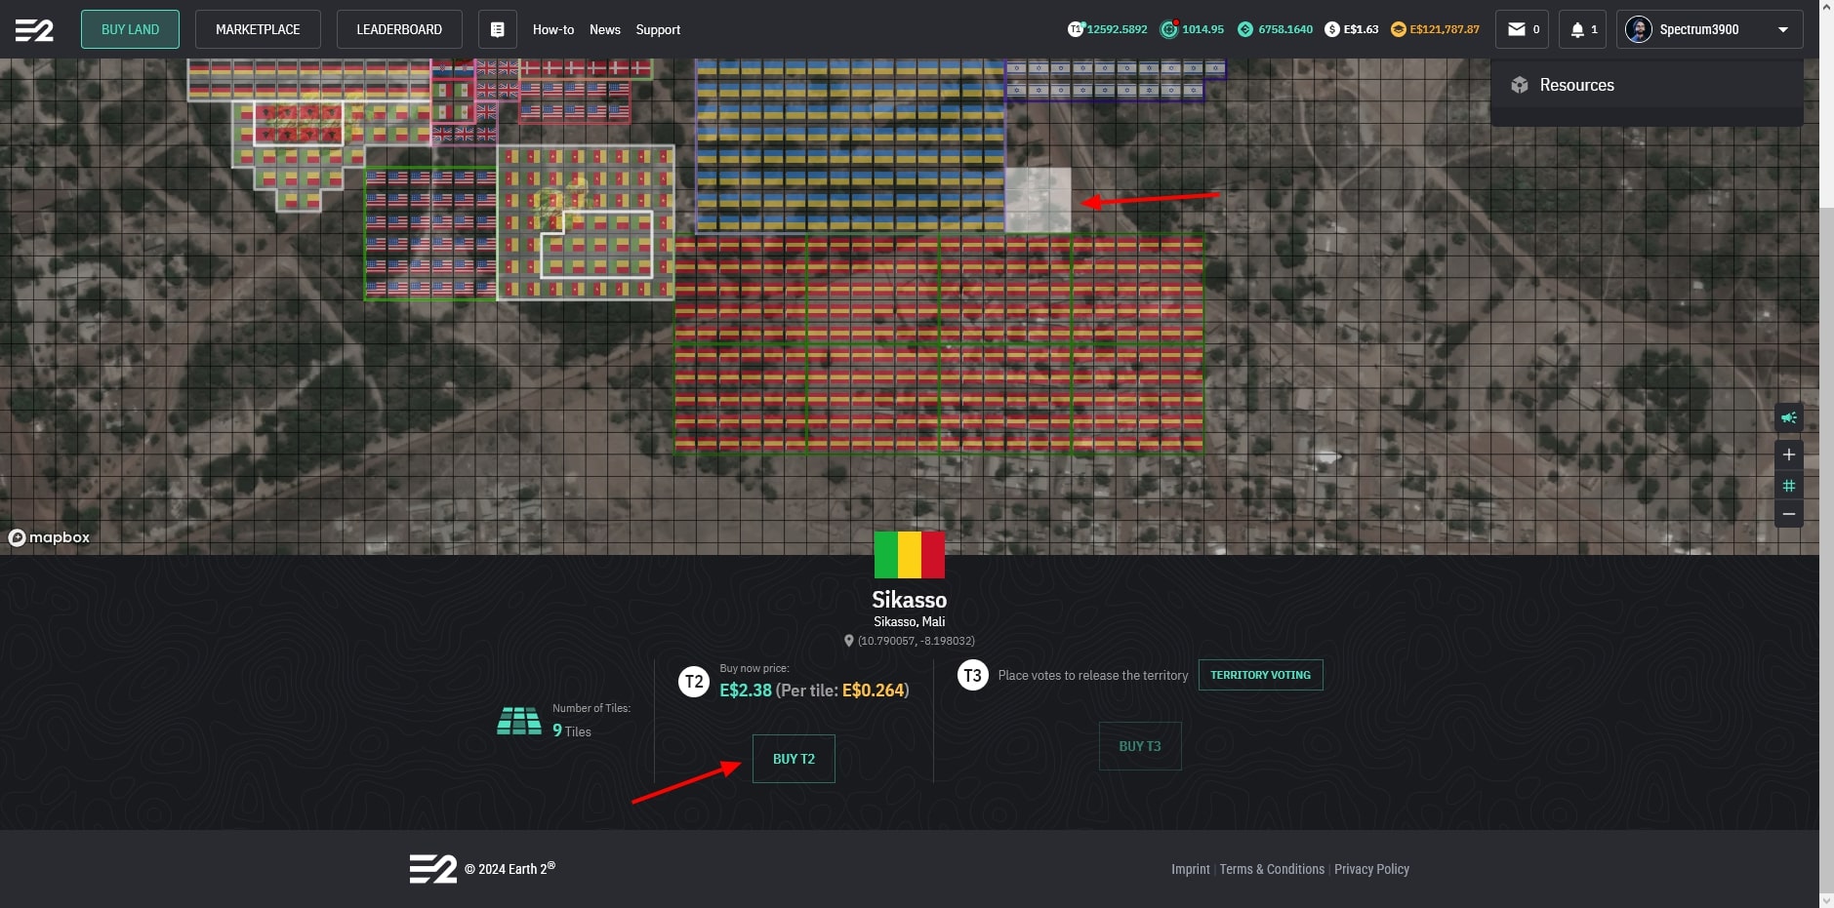Select Resources in the account dropdown
1834x908 pixels.
(1647, 85)
